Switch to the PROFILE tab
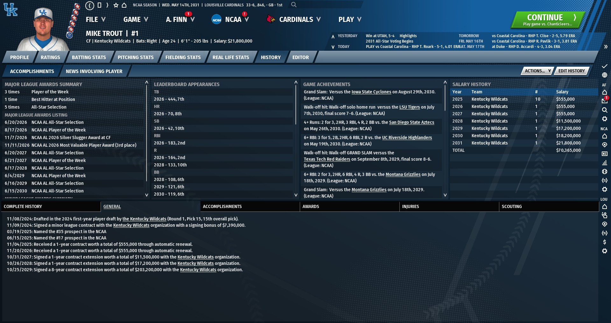The image size is (611, 323). [19, 57]
